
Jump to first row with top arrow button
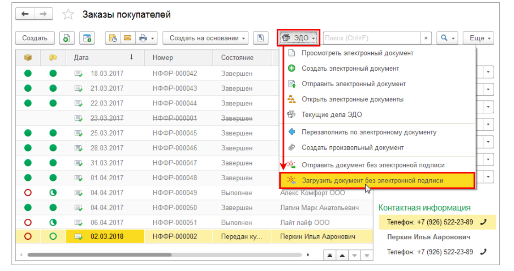click(330, 255)
